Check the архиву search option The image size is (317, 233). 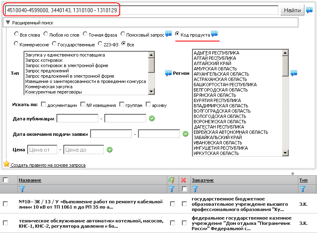pos(148,105)
